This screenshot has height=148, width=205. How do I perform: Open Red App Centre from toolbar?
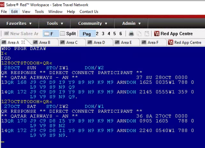(173, 34)
